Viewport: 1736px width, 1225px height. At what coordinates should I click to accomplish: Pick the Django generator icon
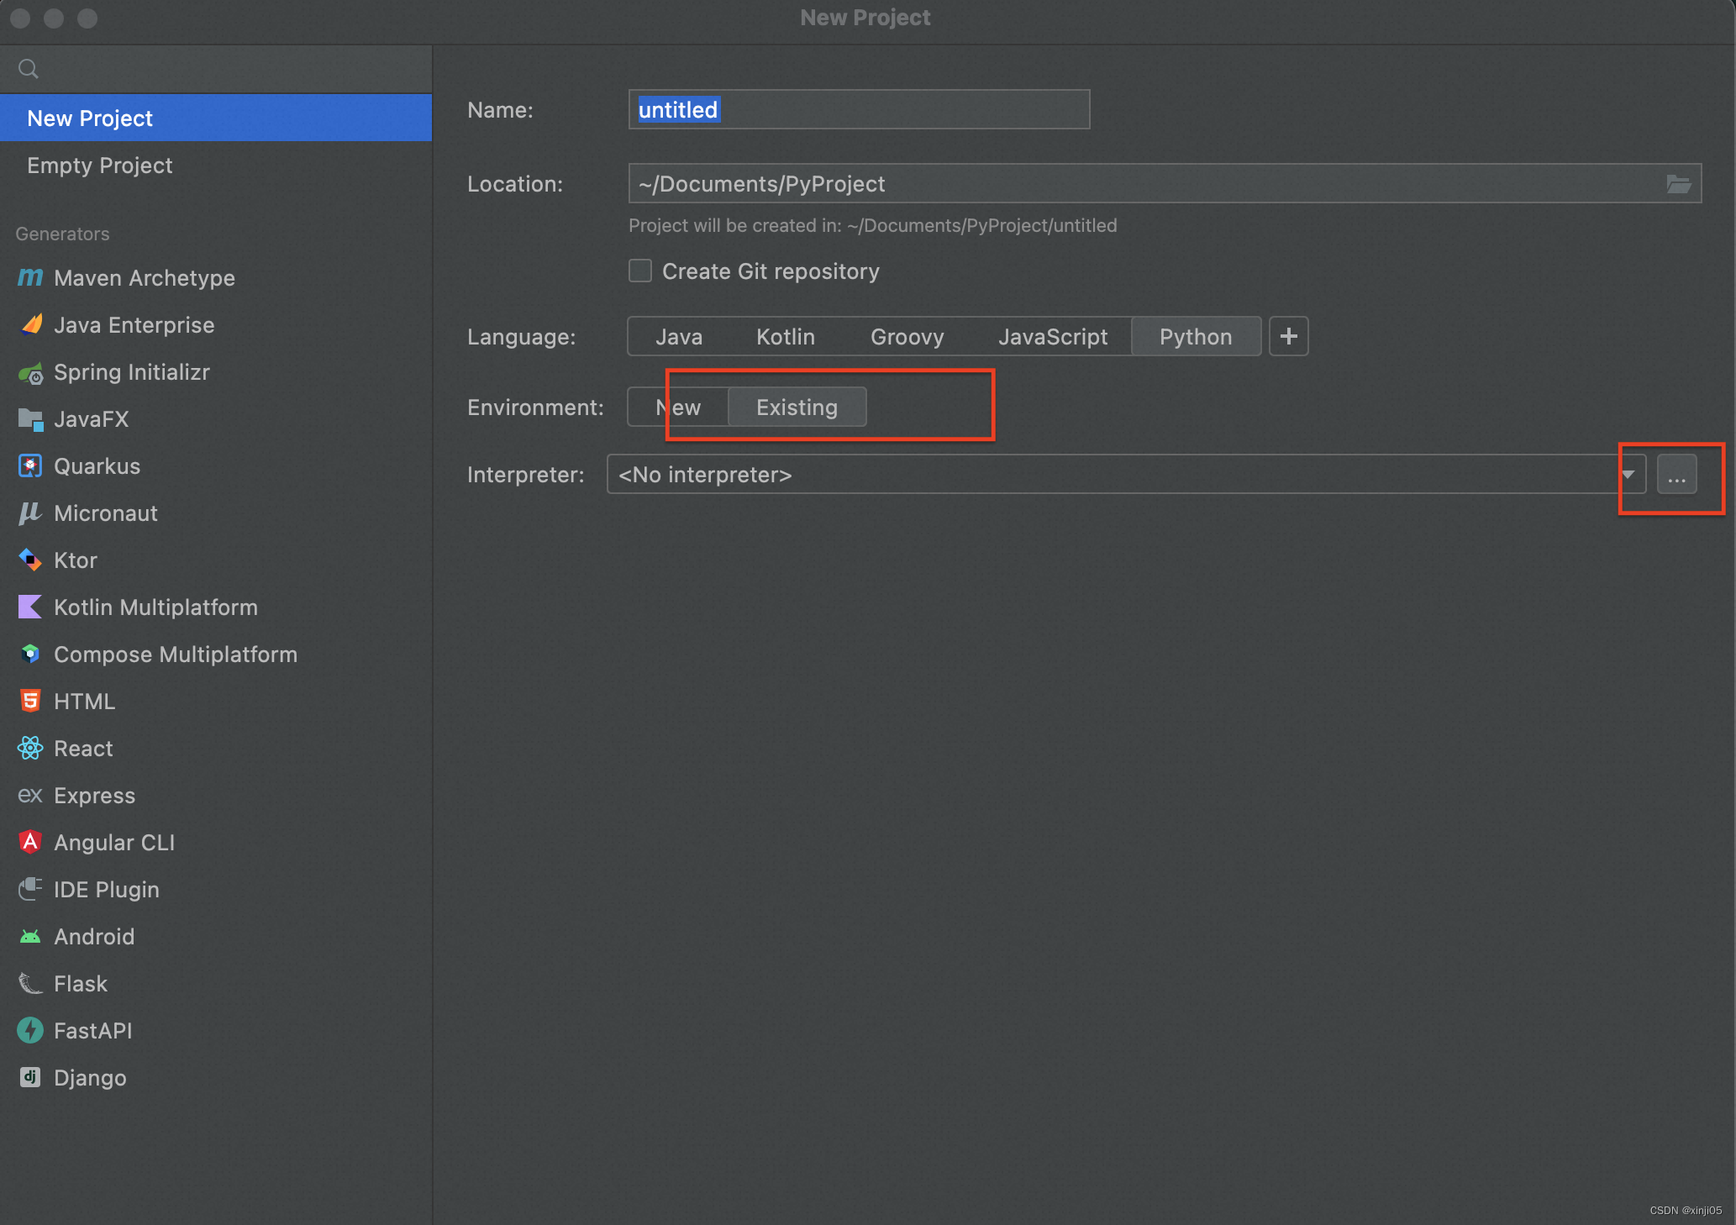30,1078
